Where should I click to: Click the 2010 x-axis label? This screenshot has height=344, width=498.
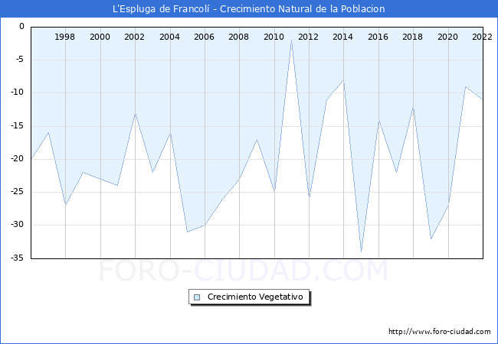(x=274, y=37)
